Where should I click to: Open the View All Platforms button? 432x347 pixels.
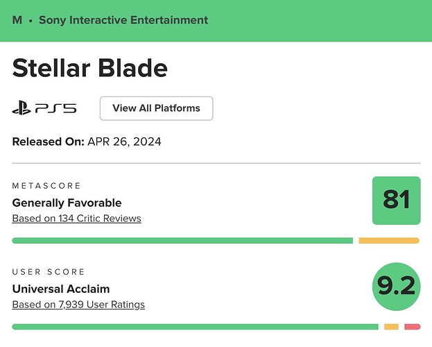tap(156, 108)
